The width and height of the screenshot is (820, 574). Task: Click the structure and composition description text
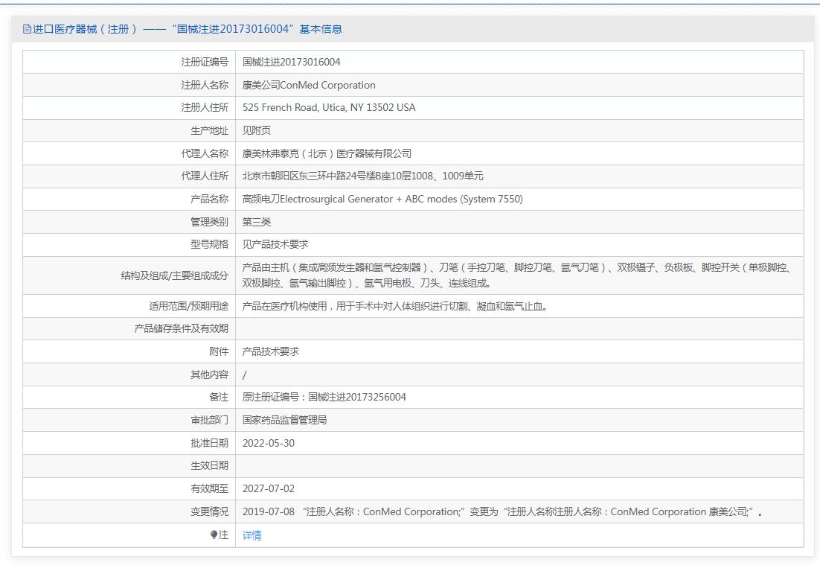pyautogui.click(x=516, y=275)
